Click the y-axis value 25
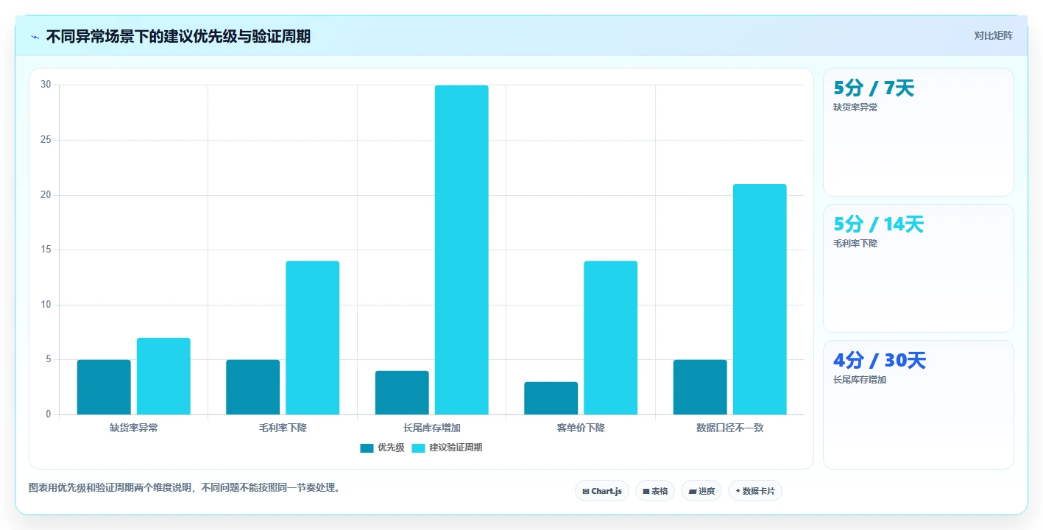This screenshot has width=1043, height=530. (x=46, y=140)
